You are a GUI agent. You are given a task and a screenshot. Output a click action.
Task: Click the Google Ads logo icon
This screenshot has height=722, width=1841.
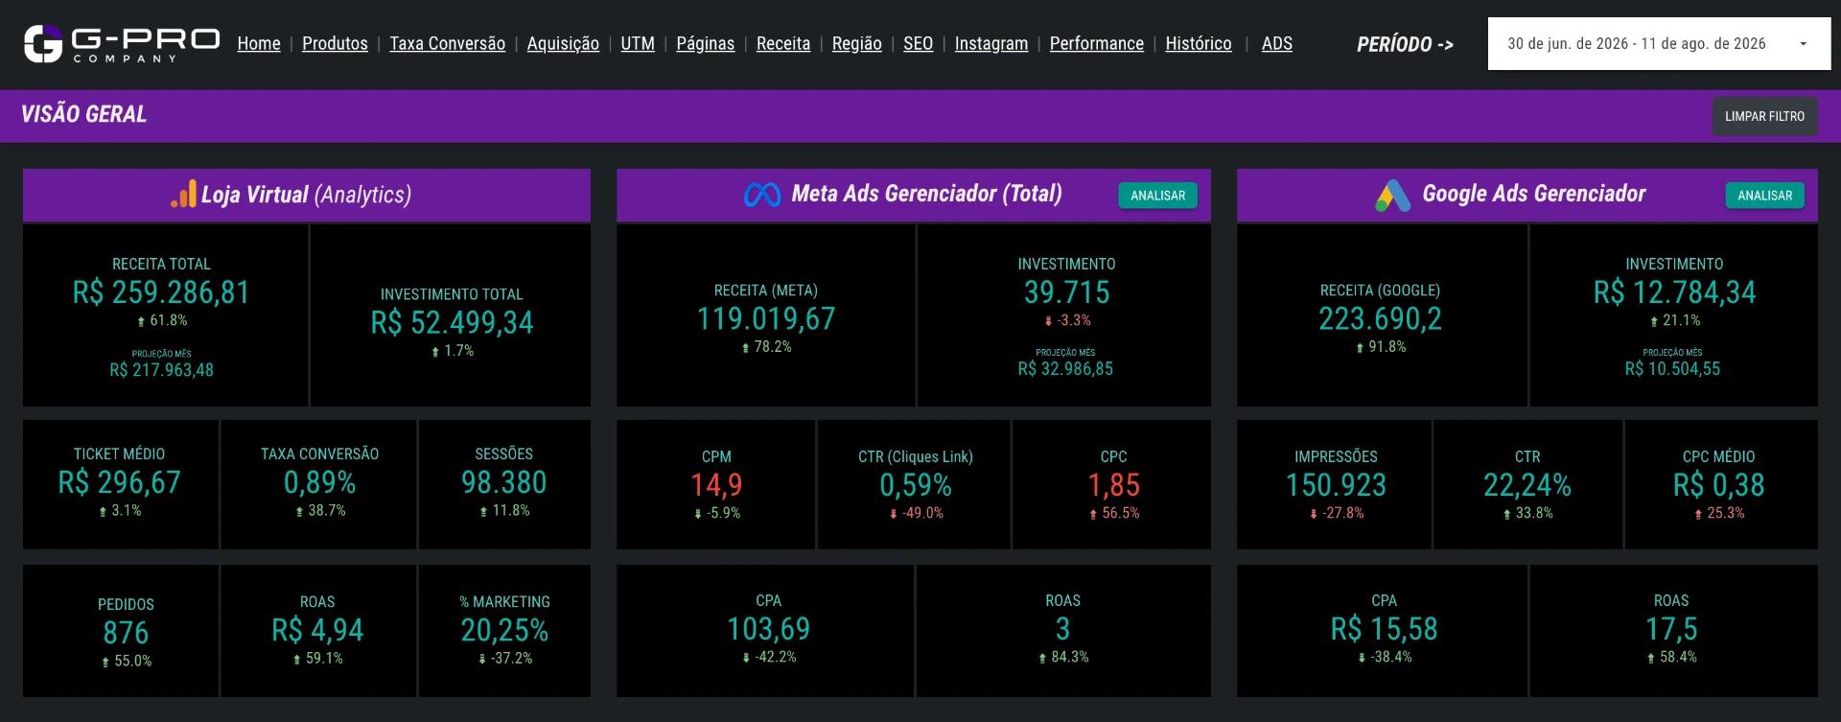click(1393, 195)
